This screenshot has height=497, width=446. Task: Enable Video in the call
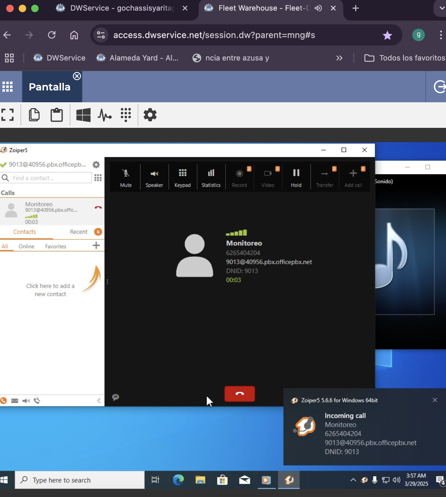268,178
